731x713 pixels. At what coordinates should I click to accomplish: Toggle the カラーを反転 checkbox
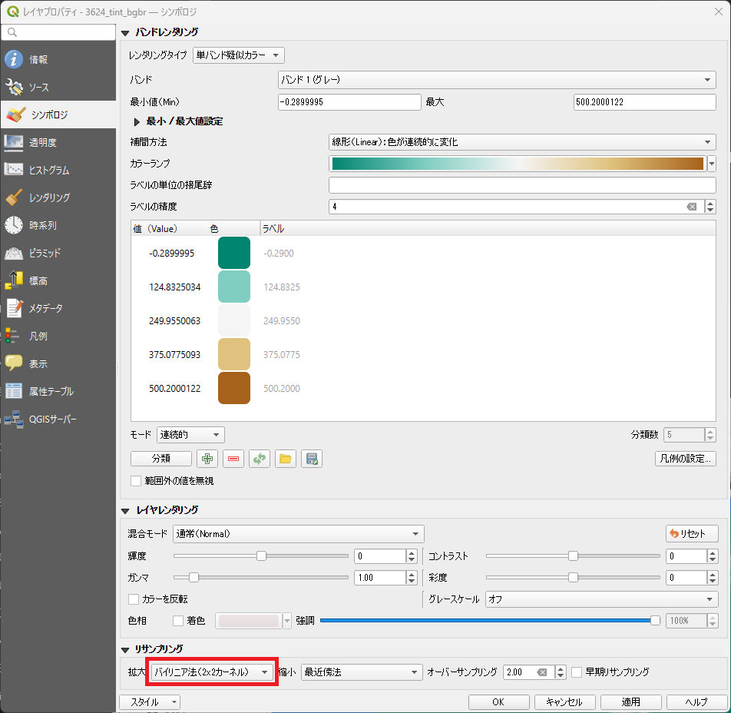pos(134,599)
